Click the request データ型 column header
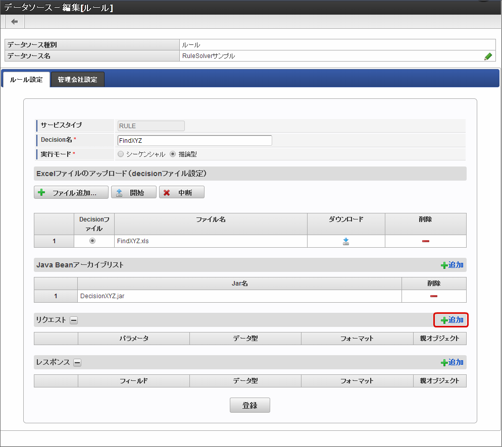The width and height of the screenshot is (502, 447). click(245, 339)
